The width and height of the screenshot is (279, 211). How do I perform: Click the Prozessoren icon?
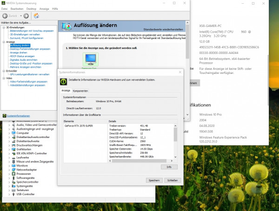[13, 174]
